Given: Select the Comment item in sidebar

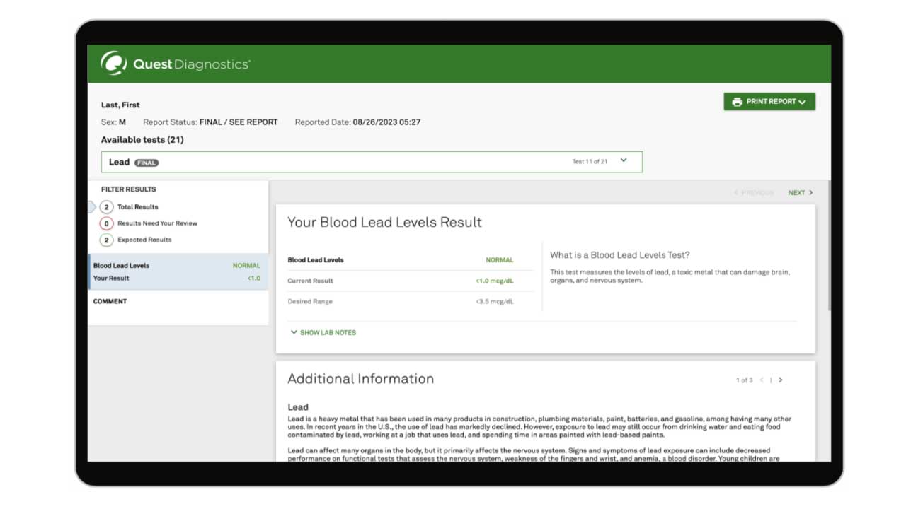Looking at the screenshot, I should [x=110, y=302].
